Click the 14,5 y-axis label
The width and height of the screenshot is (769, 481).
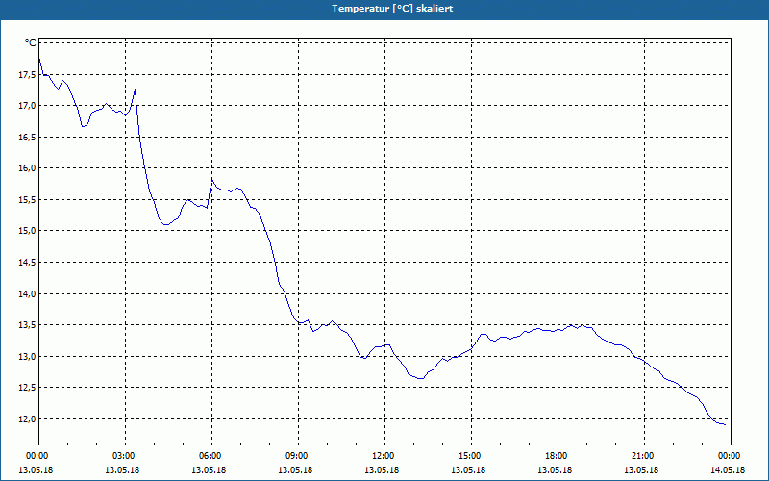27,262
